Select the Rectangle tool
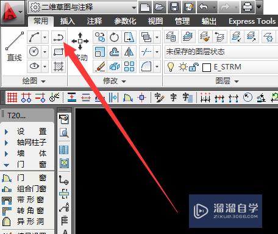The height and width of the screenshot is (234, 278). (x=59, y=52)
